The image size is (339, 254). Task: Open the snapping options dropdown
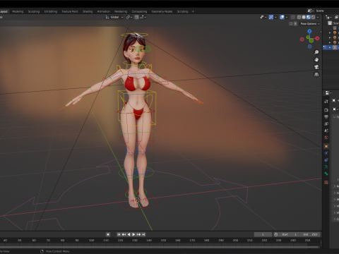click(x=143, y=17)
